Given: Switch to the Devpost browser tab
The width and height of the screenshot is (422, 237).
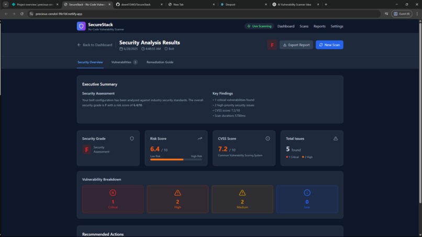Looking at the screenshot, I should (x=243, y=5).
